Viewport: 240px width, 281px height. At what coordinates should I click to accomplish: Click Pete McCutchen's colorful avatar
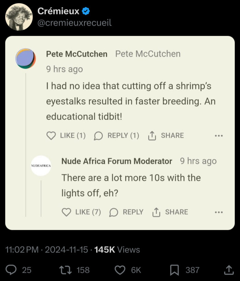[x=26, y=58]
